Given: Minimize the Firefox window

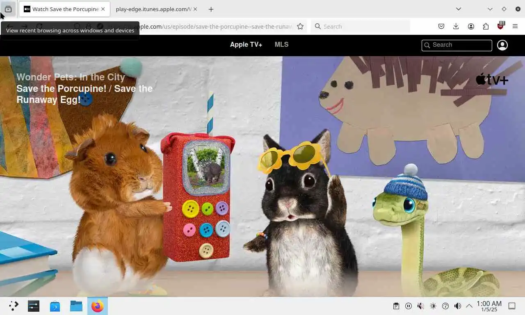Looking at the screenshot, I should [490, 9].
